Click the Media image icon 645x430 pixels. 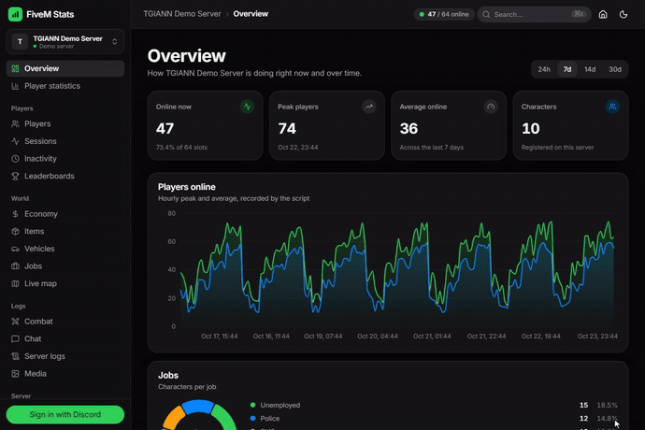(x=15, y=374)
